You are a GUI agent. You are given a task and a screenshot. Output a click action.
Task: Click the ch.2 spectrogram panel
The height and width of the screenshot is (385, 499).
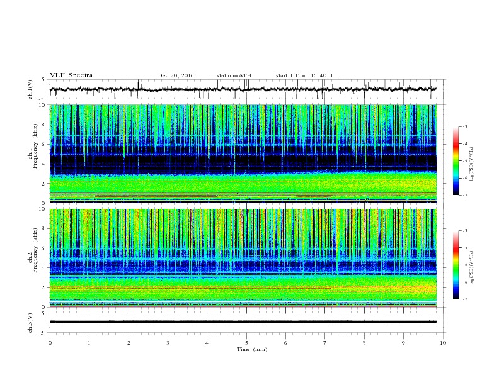243,258
